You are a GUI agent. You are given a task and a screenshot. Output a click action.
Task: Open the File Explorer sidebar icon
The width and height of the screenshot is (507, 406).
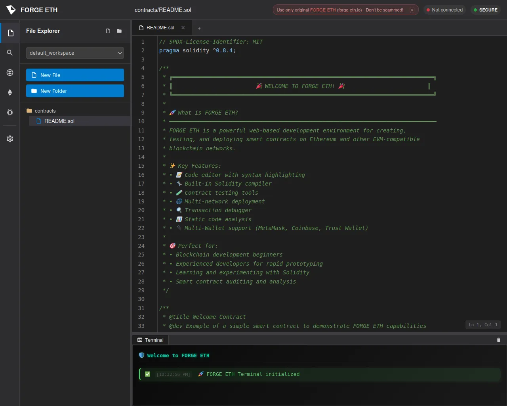[x=10, y=33]
